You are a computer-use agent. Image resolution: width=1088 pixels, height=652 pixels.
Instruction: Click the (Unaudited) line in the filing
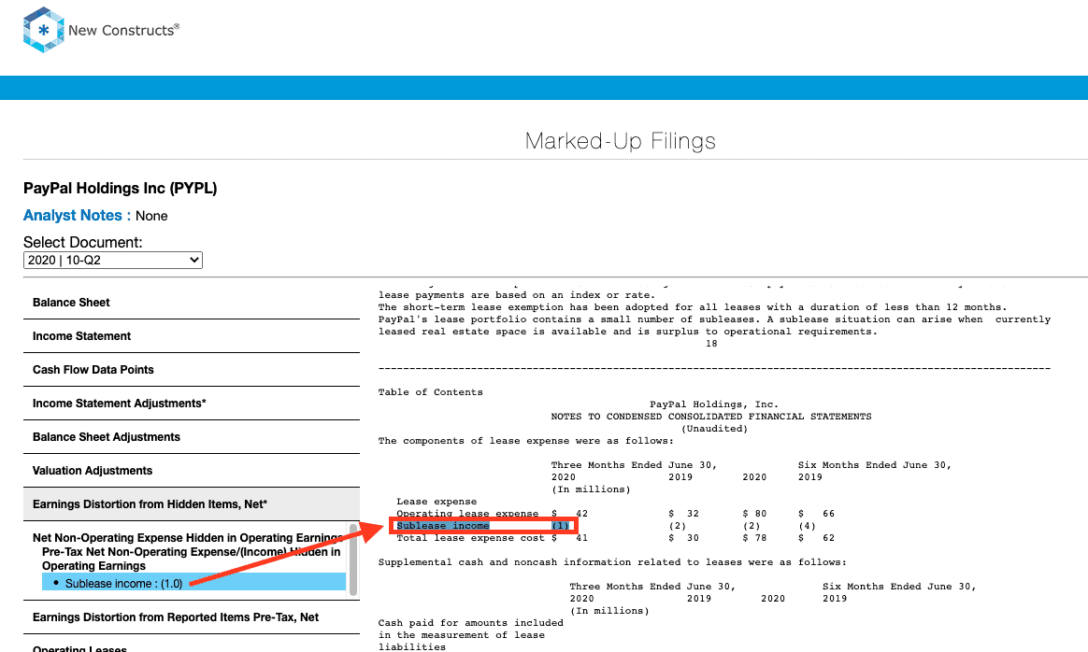click(x=715, y=429)
